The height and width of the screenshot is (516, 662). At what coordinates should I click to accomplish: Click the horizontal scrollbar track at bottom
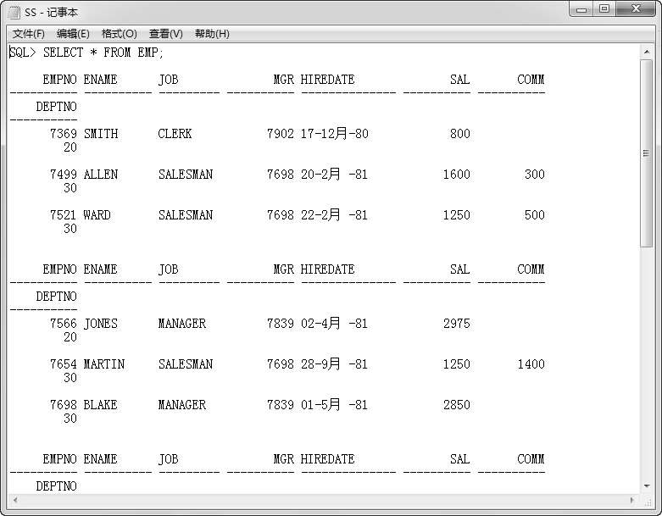tap(322, 499)
